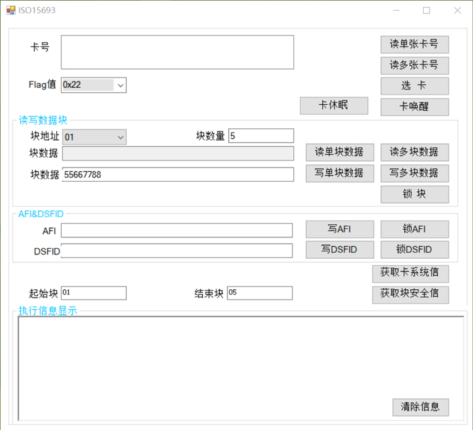
Task: Clear the log with 清除信息 button
Action: click(x=420, y=407)
